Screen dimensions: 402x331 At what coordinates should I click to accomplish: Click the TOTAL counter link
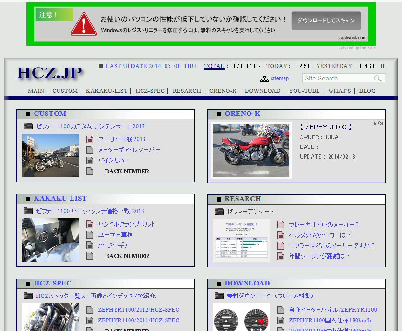(x=214, y=66)
